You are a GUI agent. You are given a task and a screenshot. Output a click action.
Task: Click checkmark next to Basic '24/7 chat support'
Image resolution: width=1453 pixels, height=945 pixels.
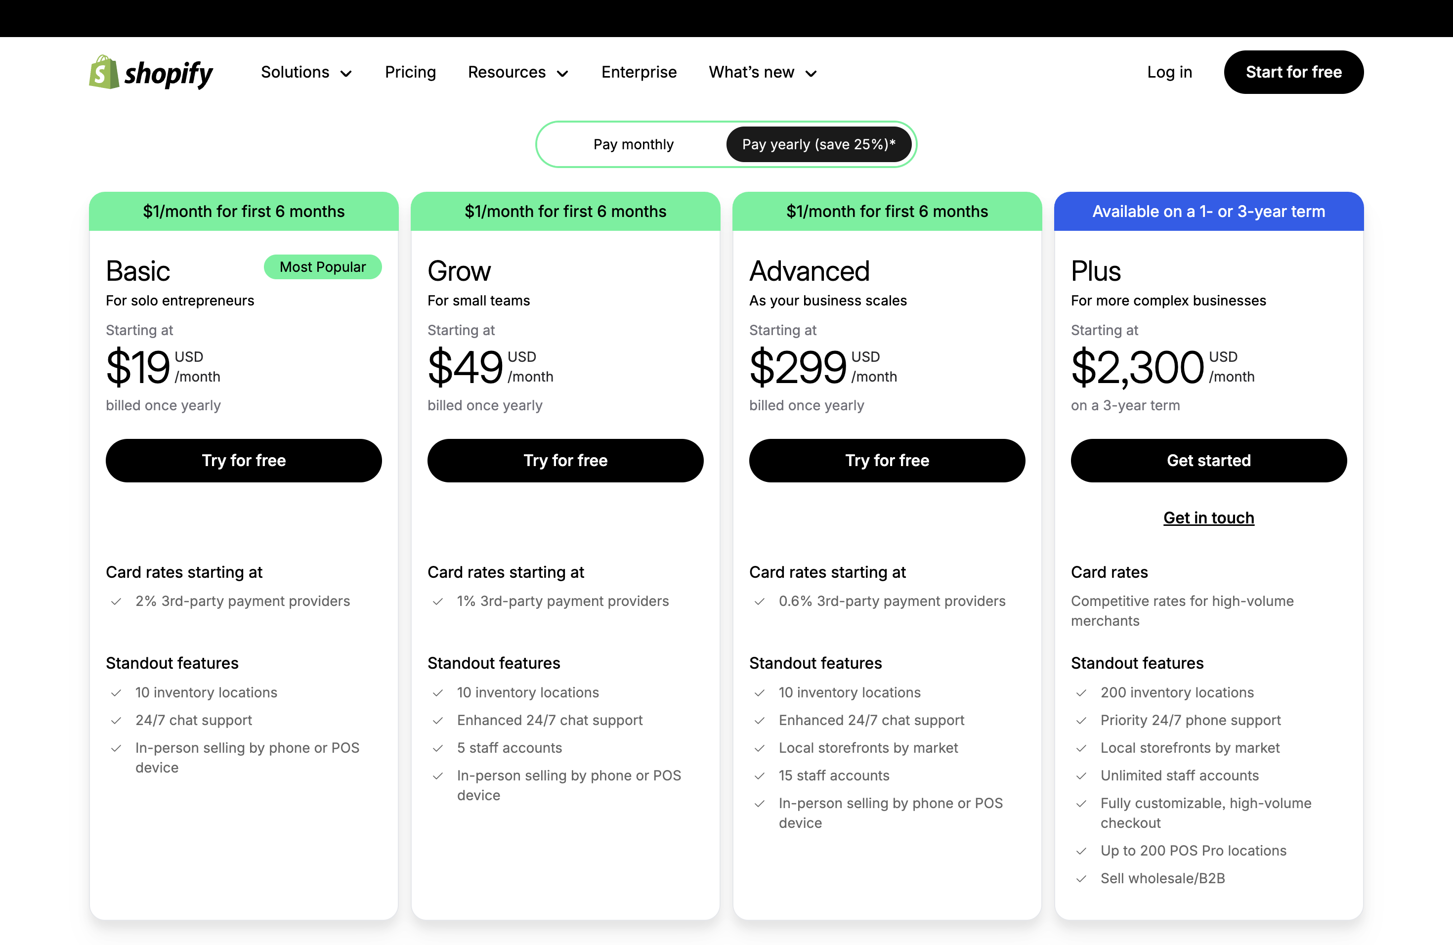116,720
